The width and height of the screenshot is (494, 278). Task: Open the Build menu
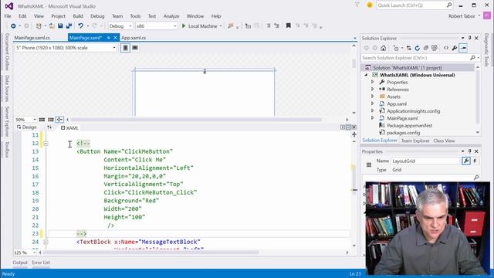point(78,16)
